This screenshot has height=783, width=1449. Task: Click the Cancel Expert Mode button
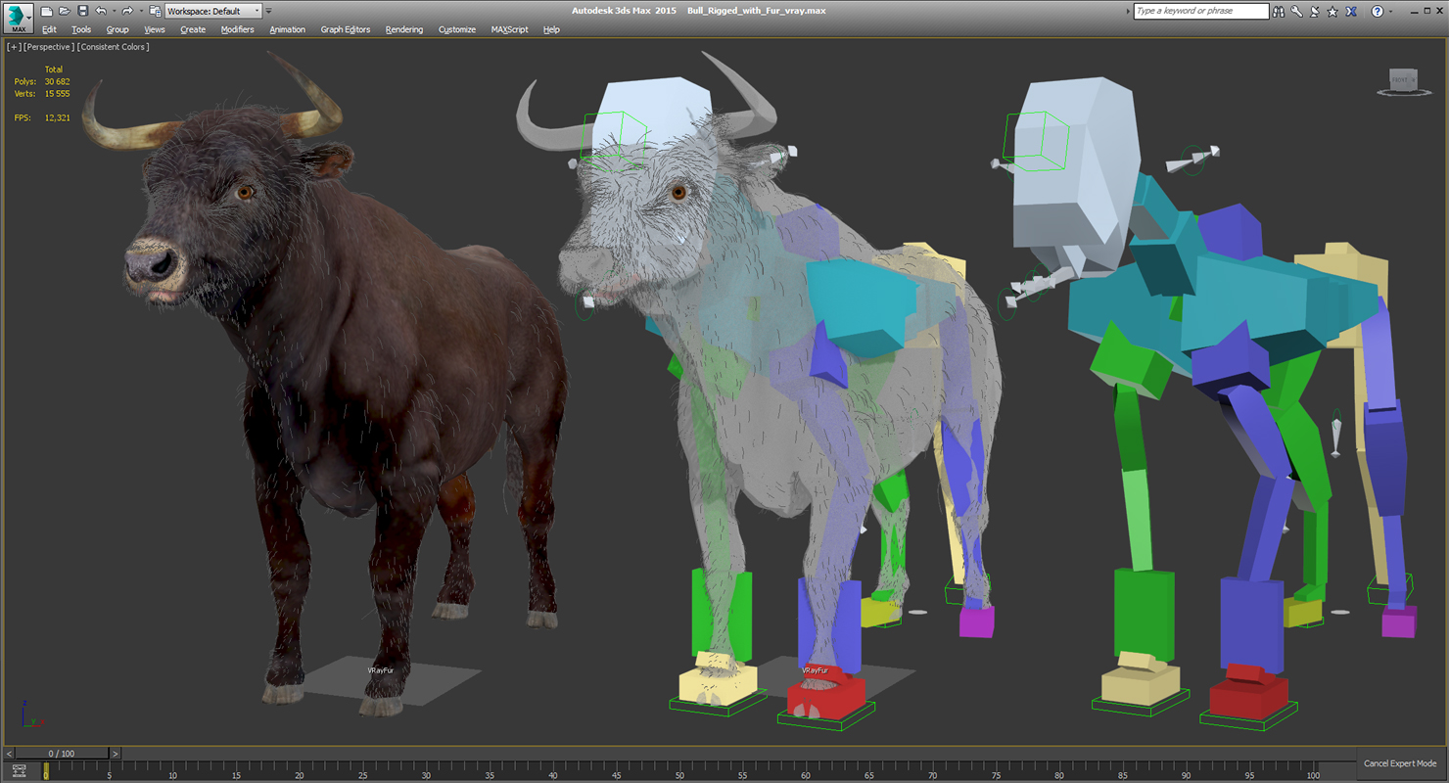pyautogui.click(x=1400, y=763)
